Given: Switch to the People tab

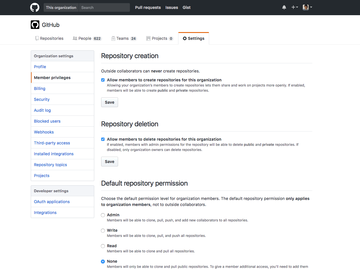Looking at the screenshot, I should pyautogui.click(x=87, y=38).
